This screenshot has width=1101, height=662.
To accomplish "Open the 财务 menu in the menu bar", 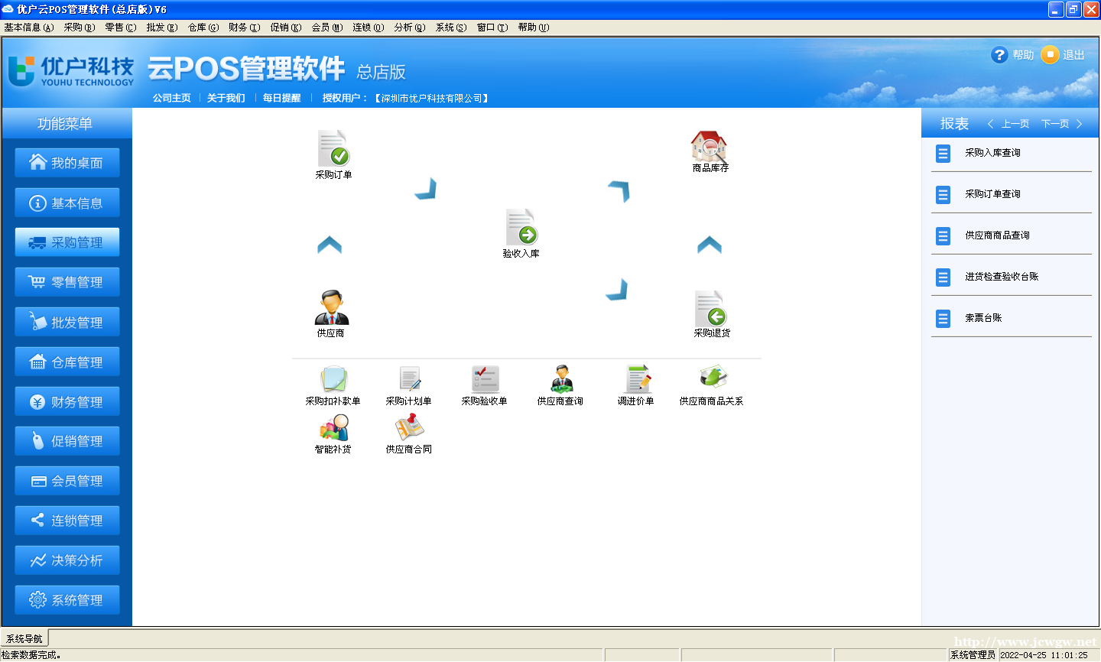I will 244,28.
